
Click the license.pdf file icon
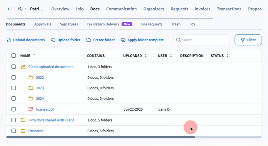point(31,109)
